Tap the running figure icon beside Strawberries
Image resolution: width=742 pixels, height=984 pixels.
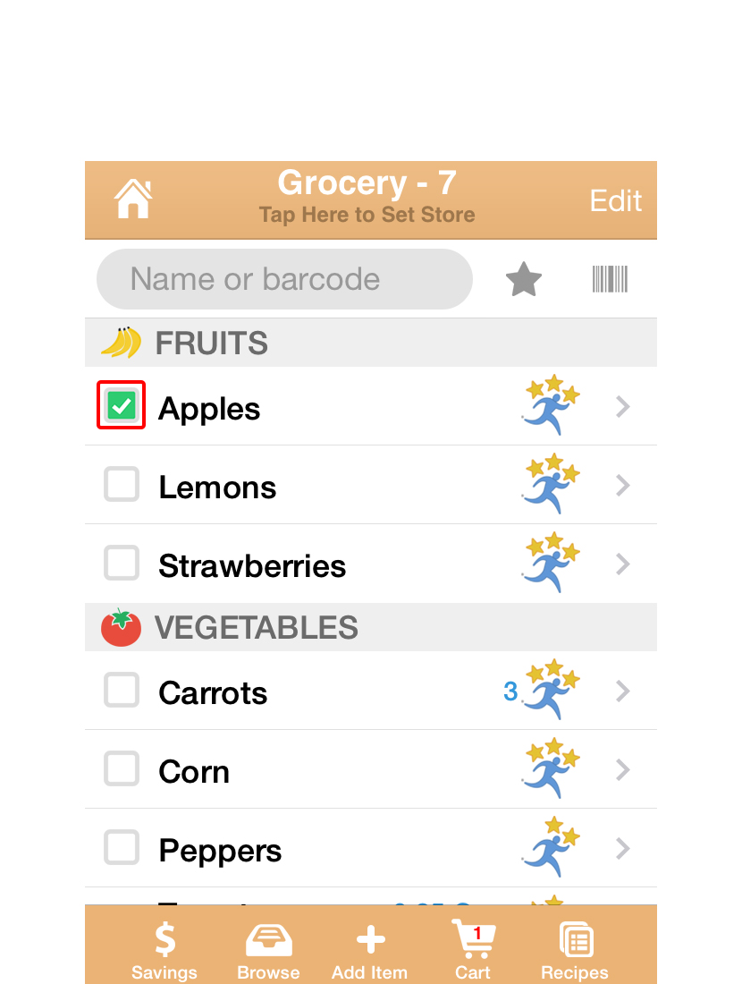click(x=551, y=563)
